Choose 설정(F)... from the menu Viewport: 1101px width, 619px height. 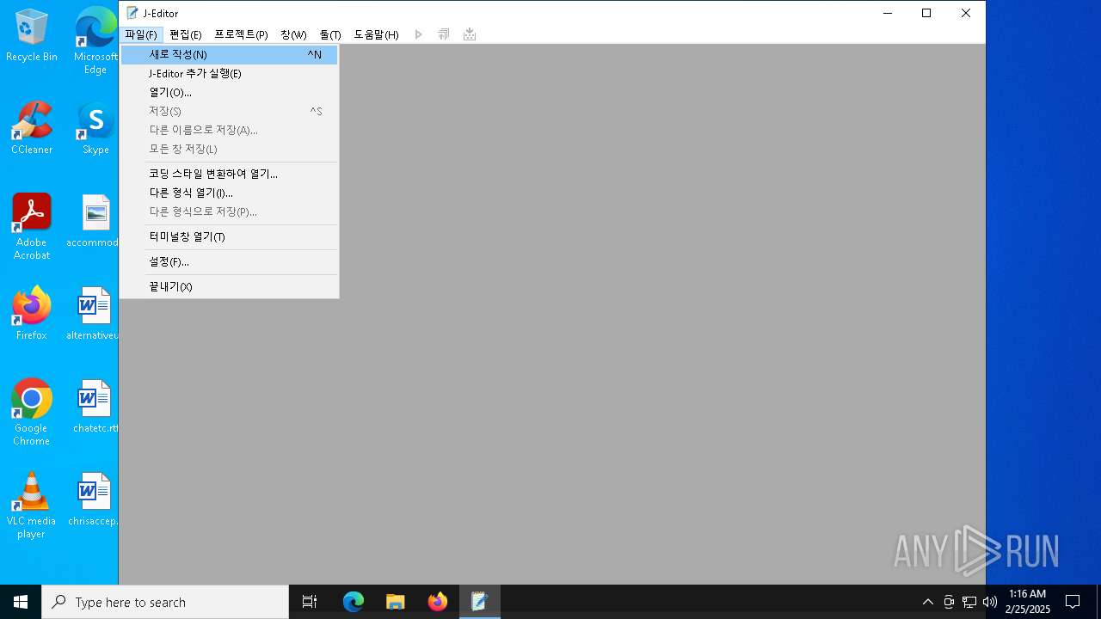tap(229, 261)
